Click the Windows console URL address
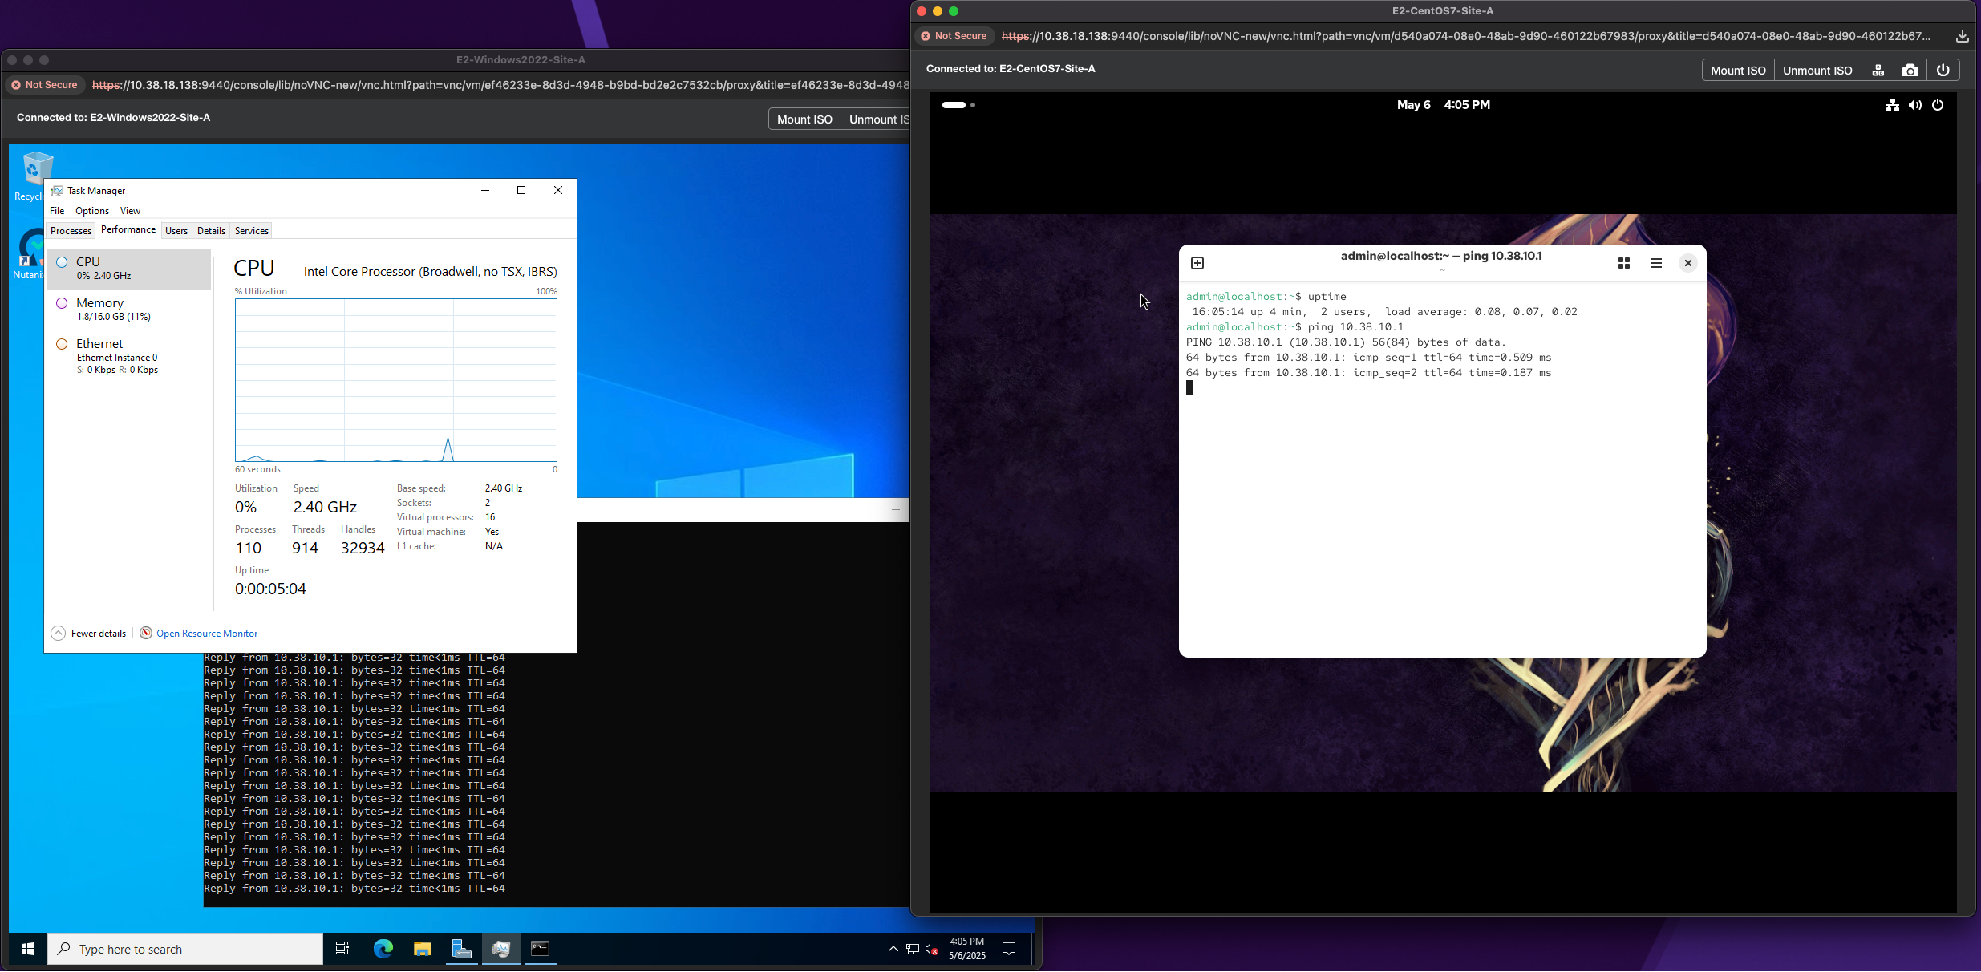Image resolution: width=1981 pixels, height=972 pixels. [500, 85]
